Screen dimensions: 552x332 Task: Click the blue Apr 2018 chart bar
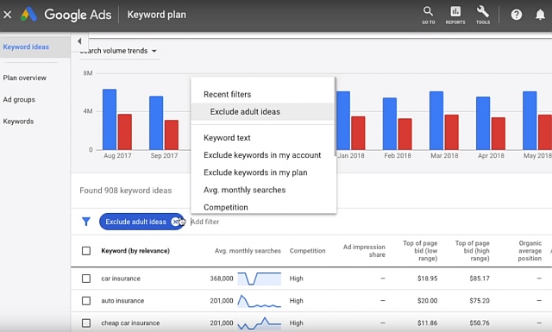point(483,123)
